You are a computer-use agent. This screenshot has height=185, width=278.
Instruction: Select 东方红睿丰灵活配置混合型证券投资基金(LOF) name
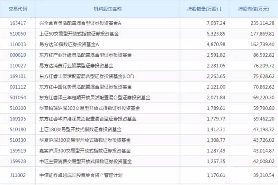tap(87, 76)
